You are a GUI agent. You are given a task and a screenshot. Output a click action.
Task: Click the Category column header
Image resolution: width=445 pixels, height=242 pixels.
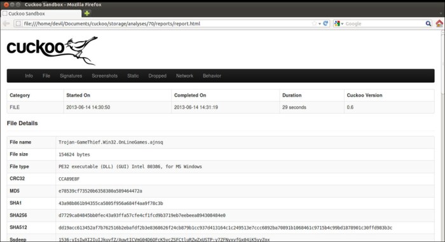(20, 95)
